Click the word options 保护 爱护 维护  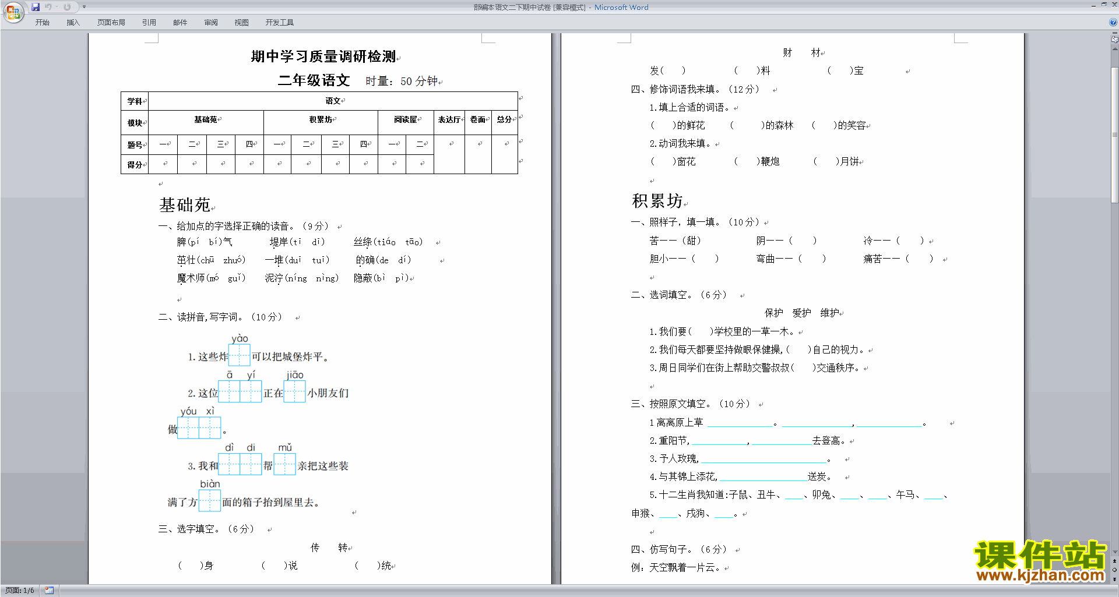tap(802, 313)
